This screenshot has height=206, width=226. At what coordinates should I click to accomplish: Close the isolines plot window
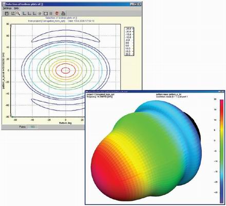click(139, 4)
